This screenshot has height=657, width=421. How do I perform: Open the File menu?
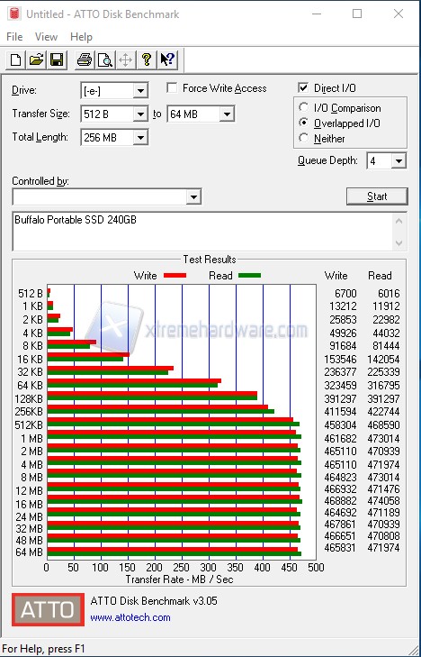coord(14,37)
